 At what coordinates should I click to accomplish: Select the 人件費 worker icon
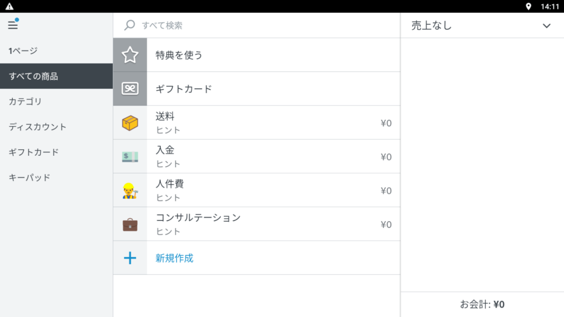130,190
